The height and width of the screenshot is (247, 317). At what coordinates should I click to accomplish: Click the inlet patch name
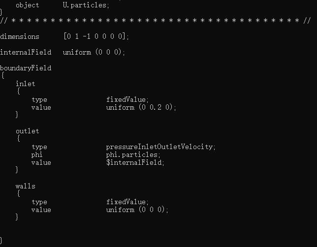(26, 84)
